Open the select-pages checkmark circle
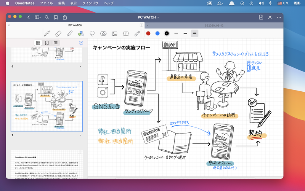The width and height of the screenshot is (305, 191). coord(81,43)
